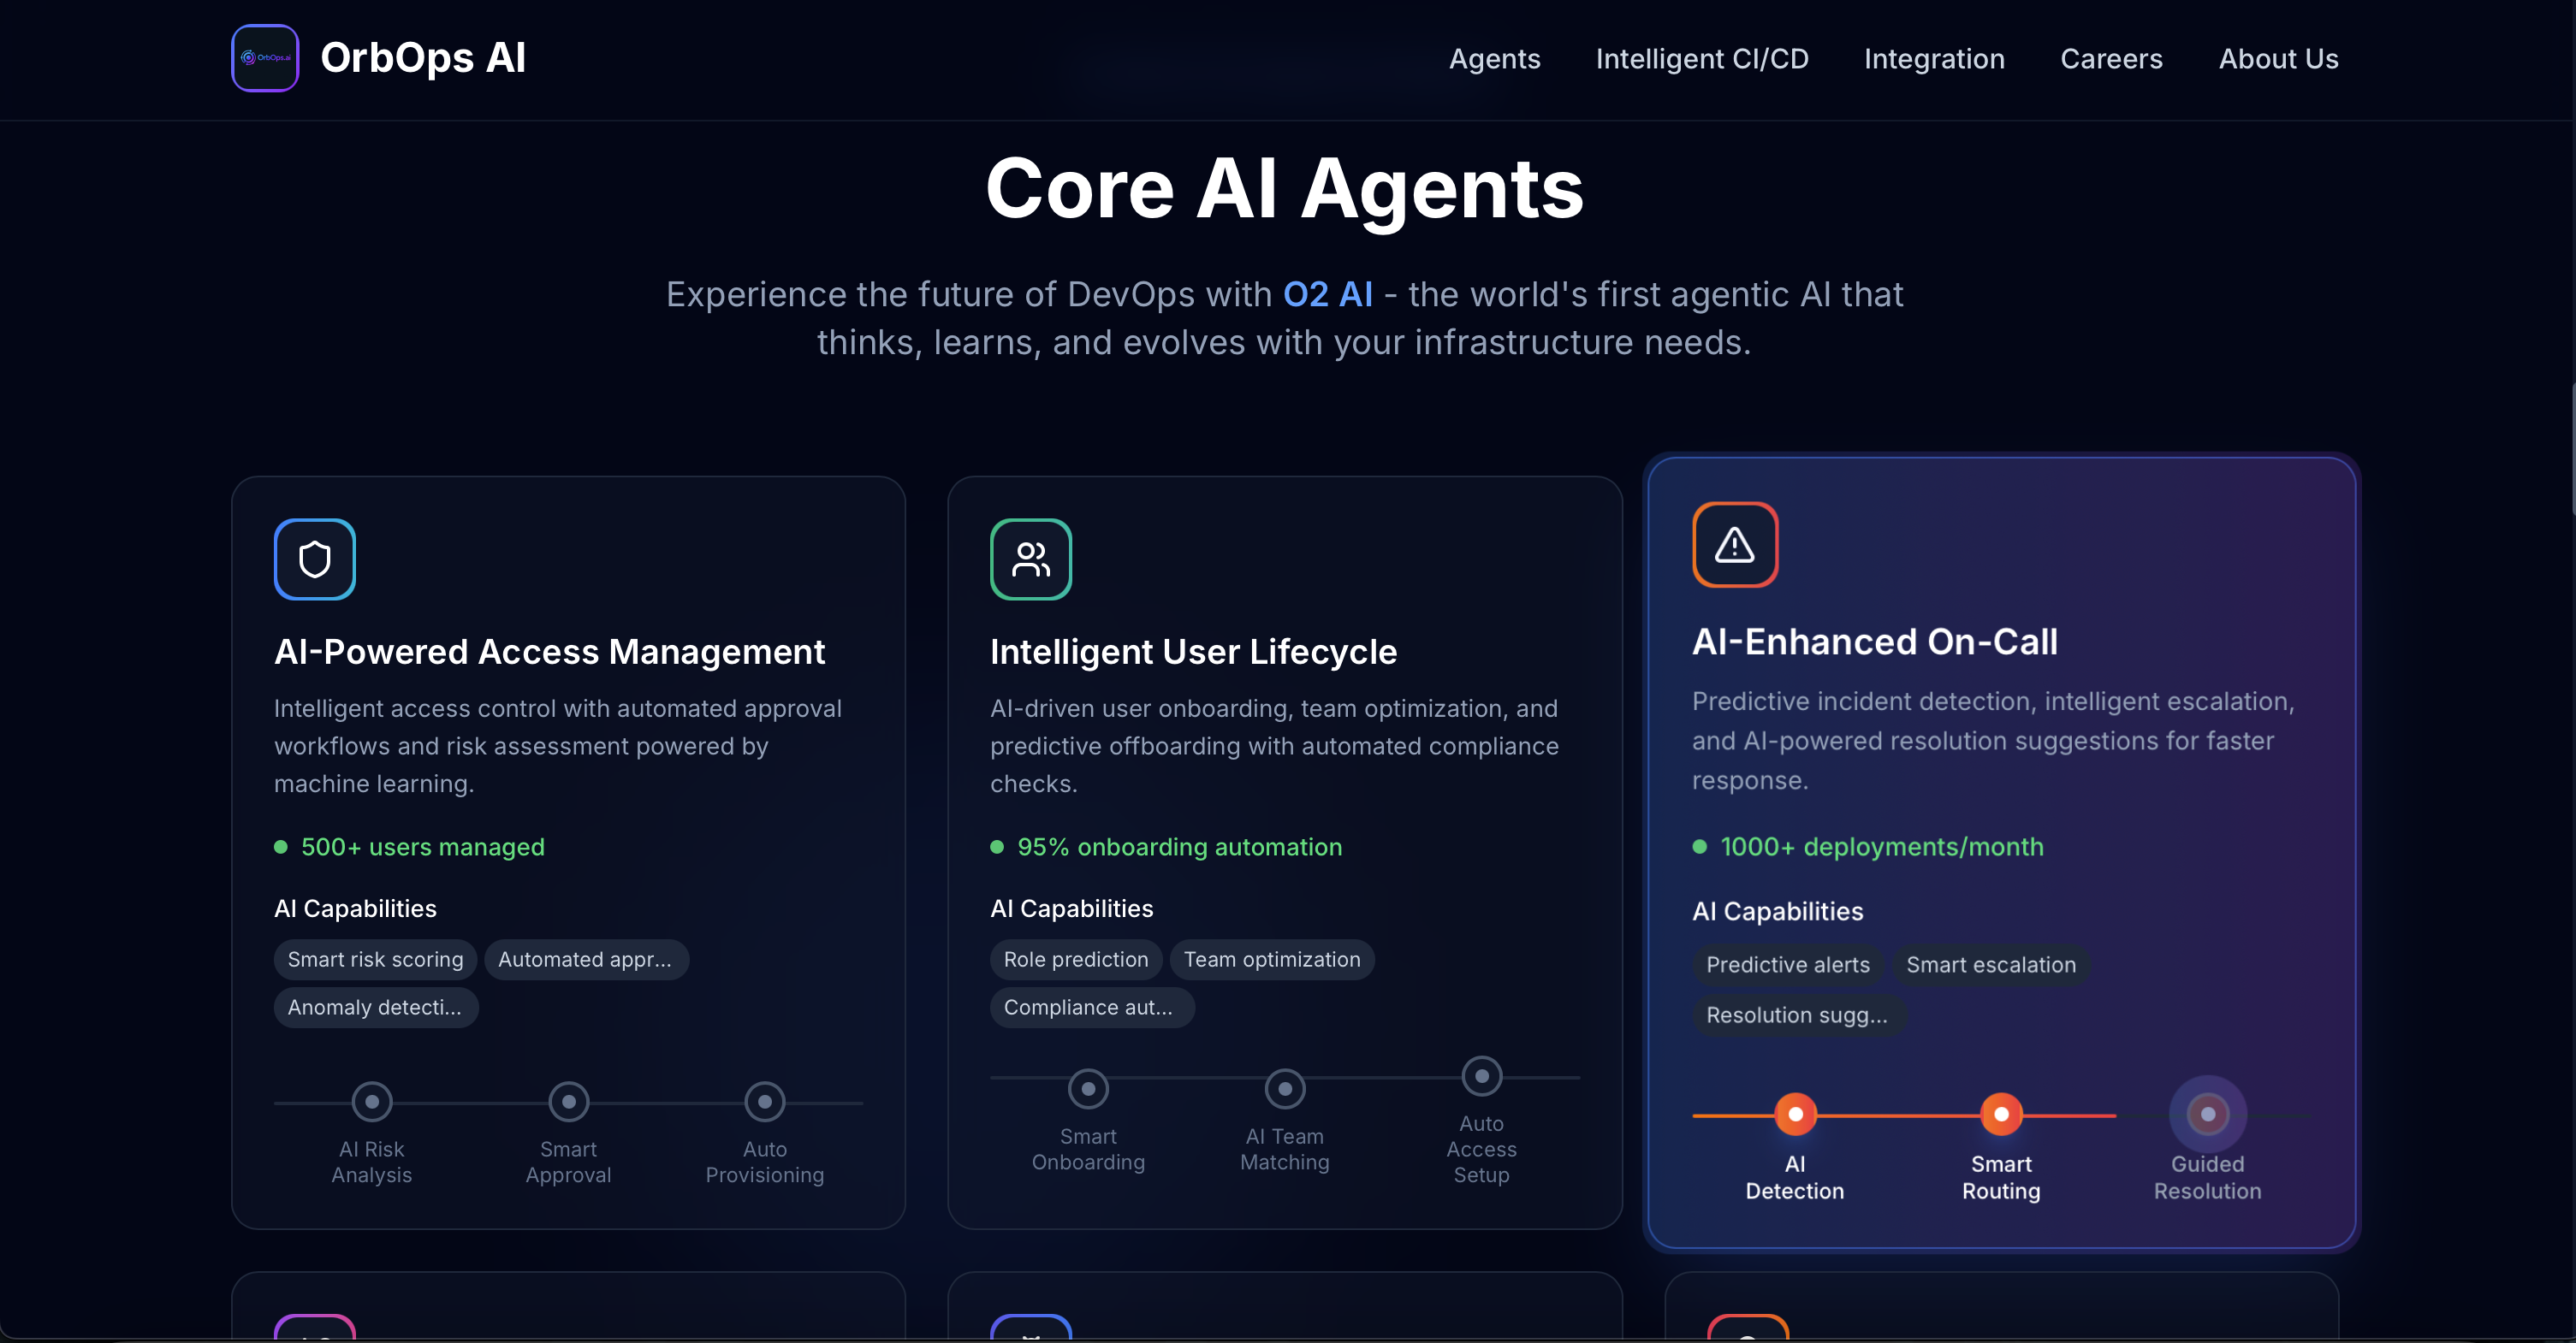Click the Intelligent User Lifecycle card title
The height and width of the screenshot is (1343, 2576).
coord(1193,652)
